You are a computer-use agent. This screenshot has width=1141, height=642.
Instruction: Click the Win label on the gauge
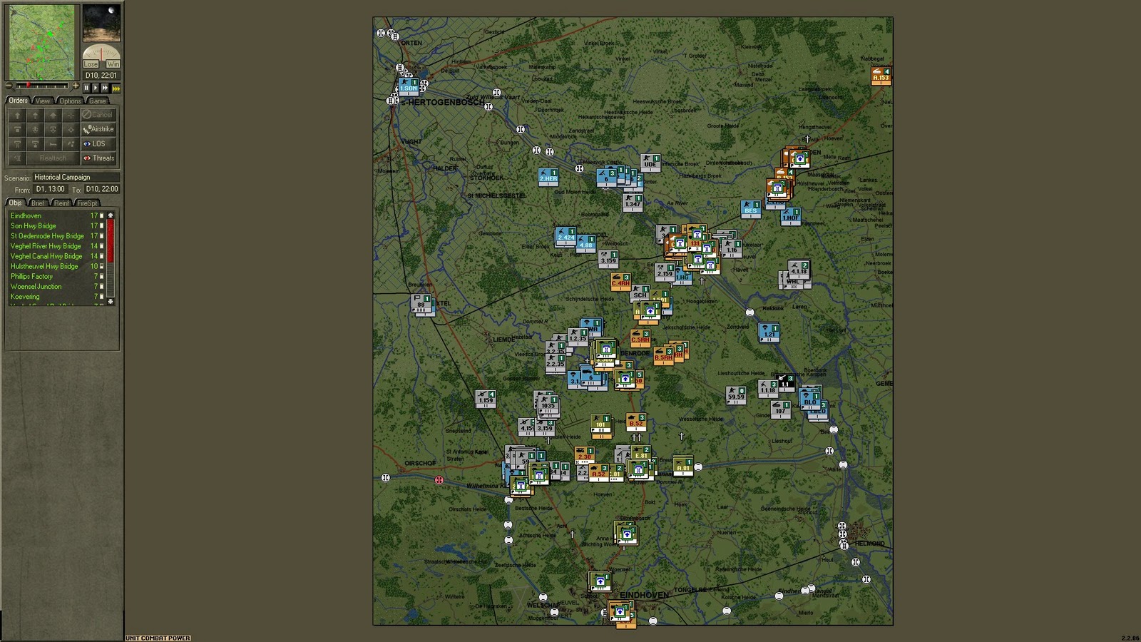coord(113,64)
